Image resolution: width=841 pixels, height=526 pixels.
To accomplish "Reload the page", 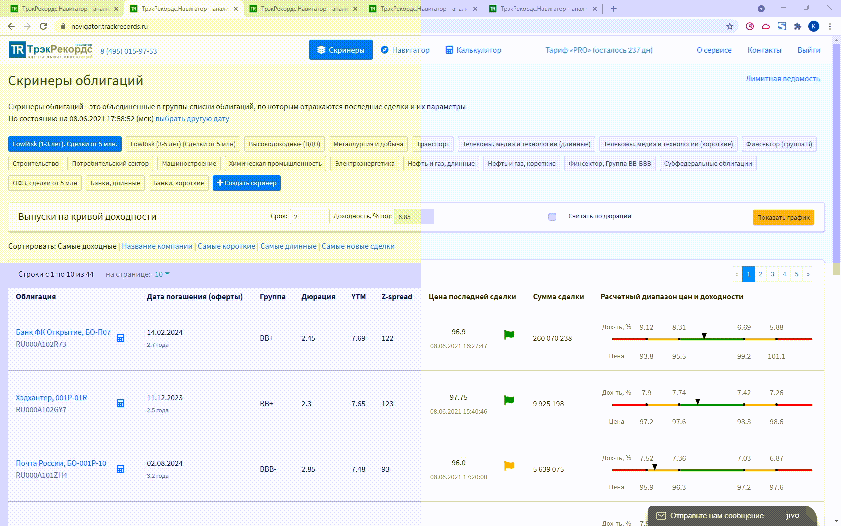I will pyautogui.click(x=43, y=26).
